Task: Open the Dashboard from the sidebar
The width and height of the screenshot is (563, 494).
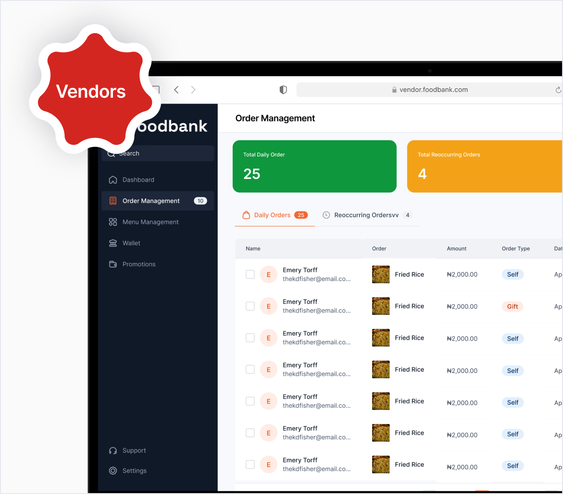Action: (138, 179)
